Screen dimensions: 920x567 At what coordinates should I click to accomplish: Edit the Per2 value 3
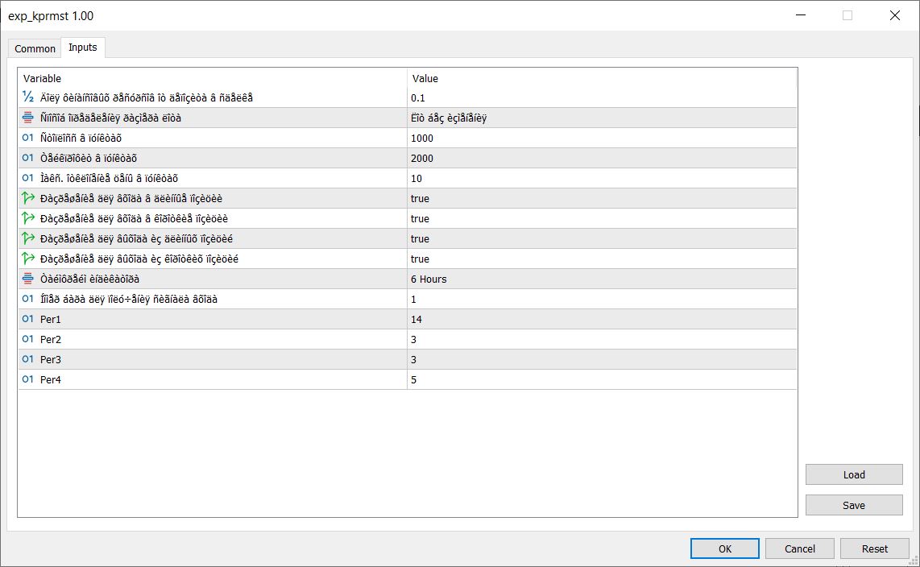[602, 340]
